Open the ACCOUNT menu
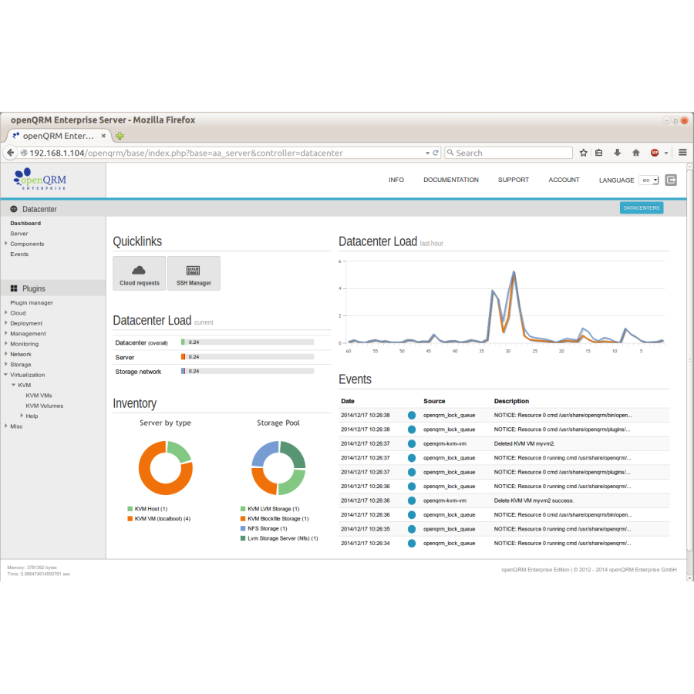Viewport: 694px width, 694px height. [x=564, y=180]
